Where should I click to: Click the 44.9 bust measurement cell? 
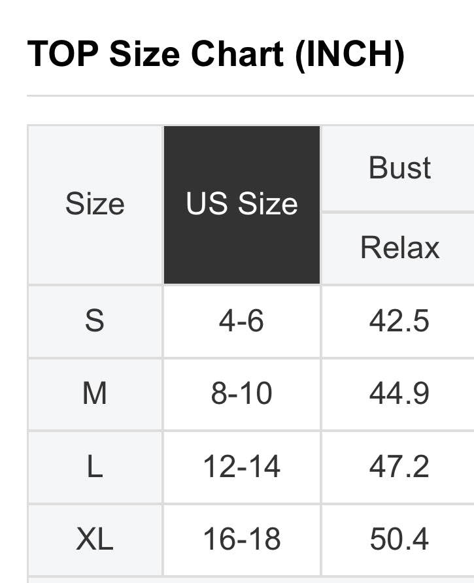(x=399, y=394)
